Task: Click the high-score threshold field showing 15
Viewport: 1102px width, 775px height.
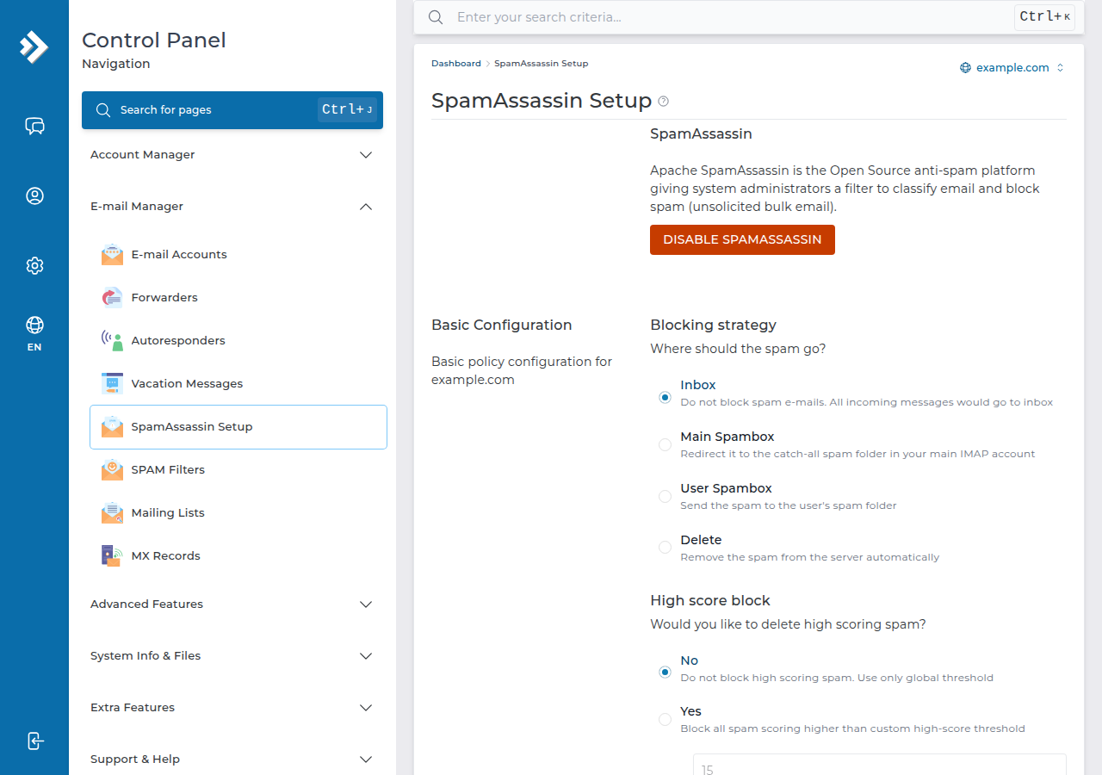Action: click(x=880, y=766)
